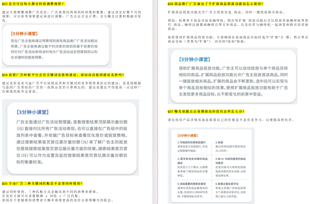Click the Q37 heading about 曝光量跟点击量
310x204 pixels.
[206, 112]
